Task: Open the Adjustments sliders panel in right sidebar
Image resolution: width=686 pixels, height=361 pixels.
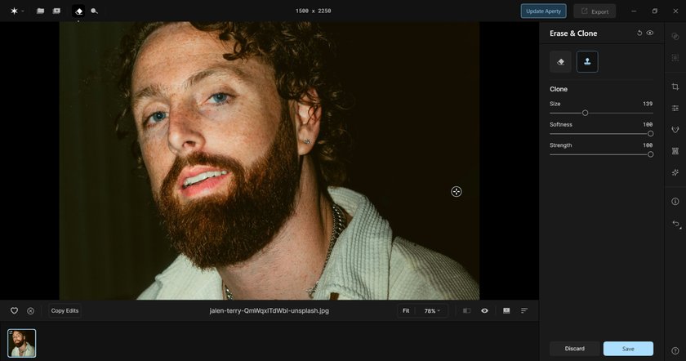Action: (675, 108)
